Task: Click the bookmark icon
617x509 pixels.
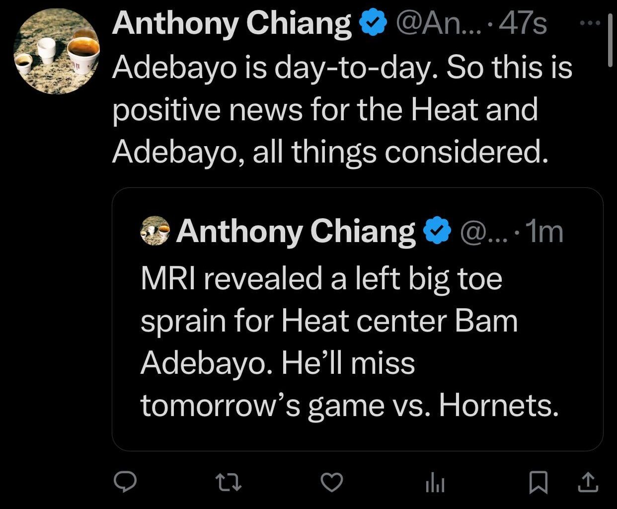Action: (538, 481)
